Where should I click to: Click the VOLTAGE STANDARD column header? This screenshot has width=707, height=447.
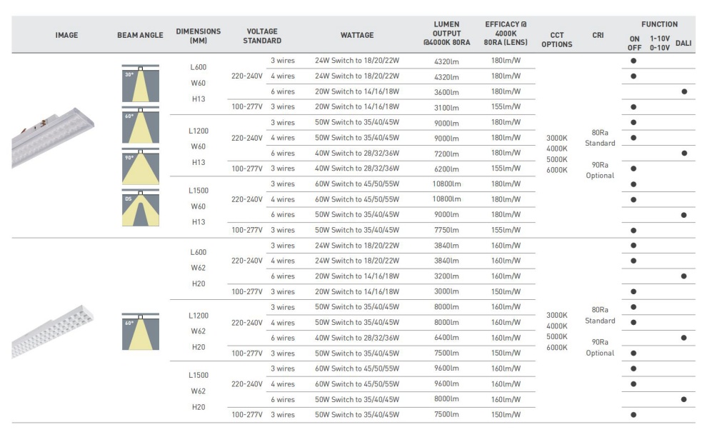261,36
